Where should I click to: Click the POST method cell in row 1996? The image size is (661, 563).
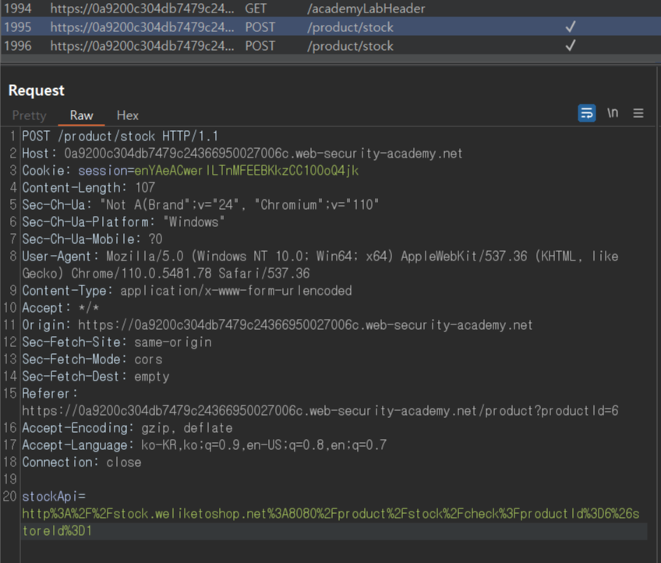[x=260, y=45]
